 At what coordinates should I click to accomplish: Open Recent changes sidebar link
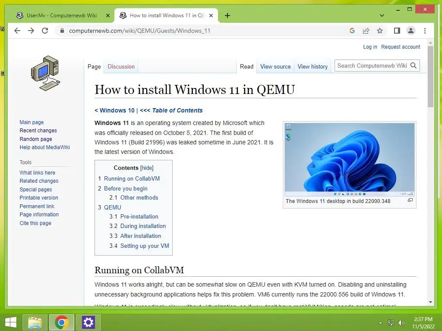pos(38,131)
